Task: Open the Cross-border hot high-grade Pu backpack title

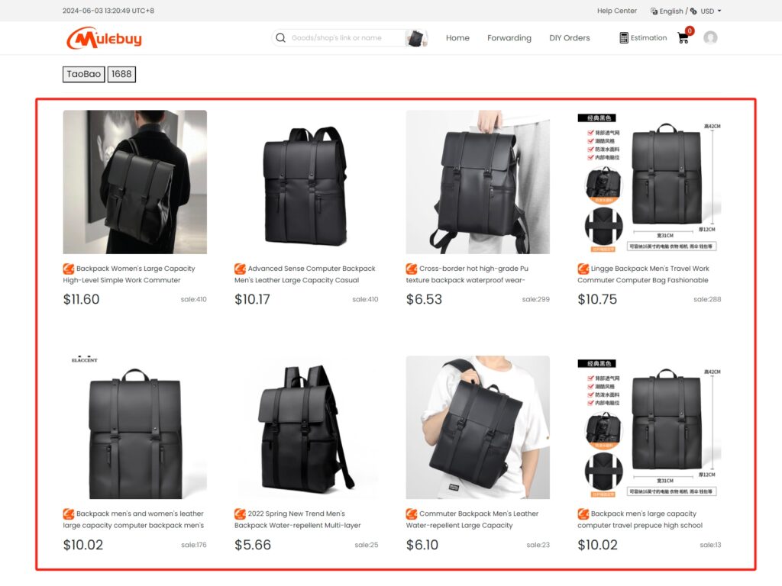Action: pyautogui.click(x=467, y=274)
